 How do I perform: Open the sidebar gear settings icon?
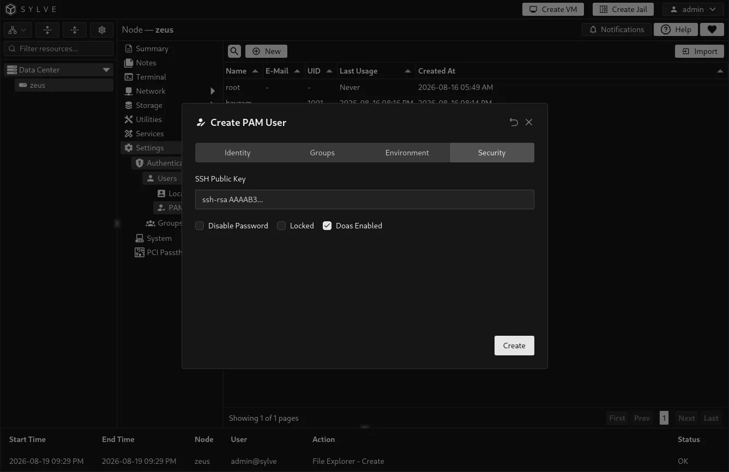click(x=102, y=30)
